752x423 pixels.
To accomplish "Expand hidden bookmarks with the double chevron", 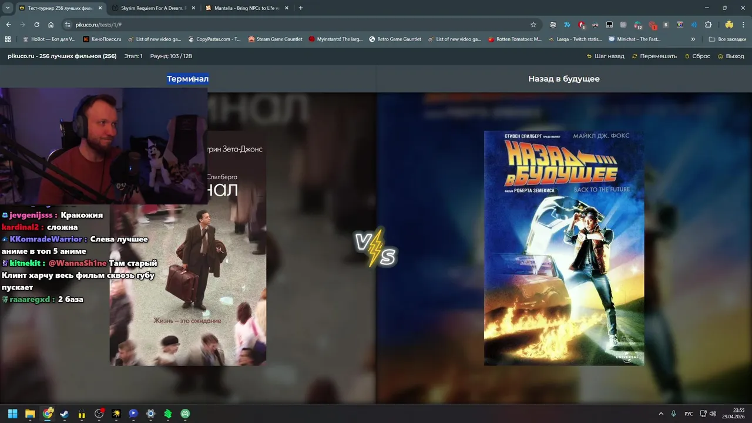I will (x=693, y=39).
